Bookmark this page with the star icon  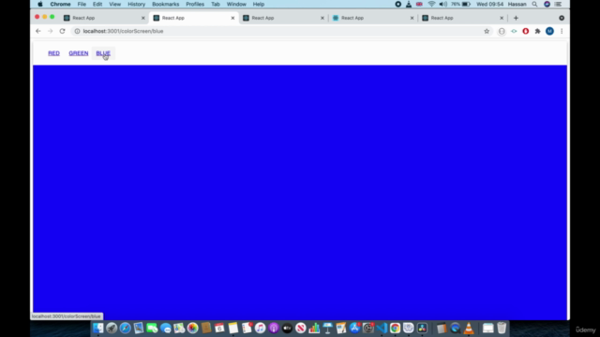pos(487,31)
